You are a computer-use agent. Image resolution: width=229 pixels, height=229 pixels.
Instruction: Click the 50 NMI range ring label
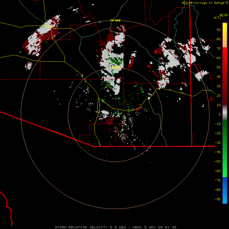[x=115, y=67]
